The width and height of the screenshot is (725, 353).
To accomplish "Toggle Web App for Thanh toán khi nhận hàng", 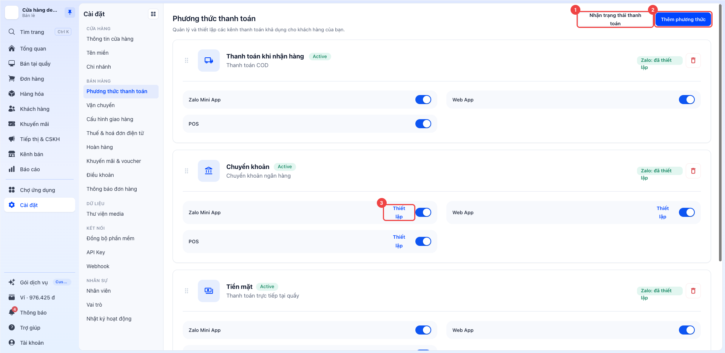I will click(x=687, y=100).
